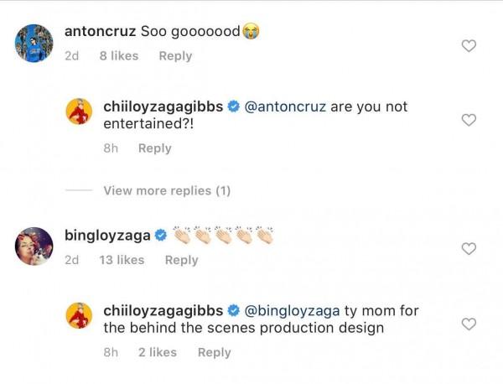Reply to antoncruz's comment

click(175, 56)
